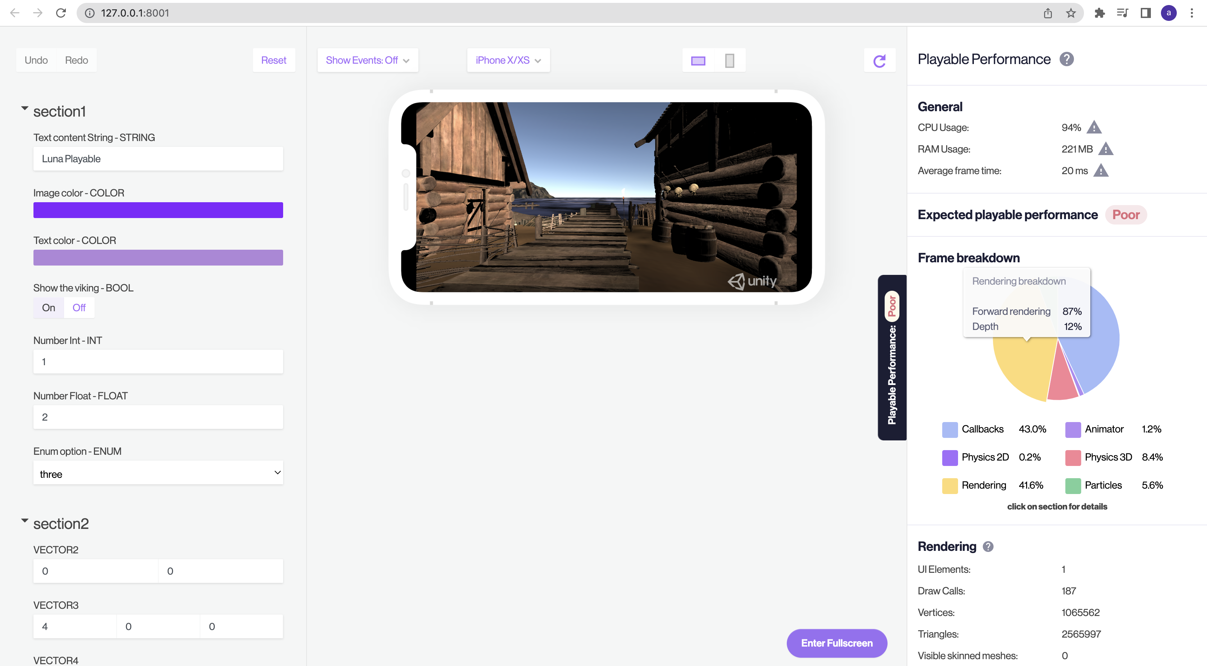Click the VECTOR3 last value field
The width and height of the screenshot is (1207, 666).
(241, 626)
